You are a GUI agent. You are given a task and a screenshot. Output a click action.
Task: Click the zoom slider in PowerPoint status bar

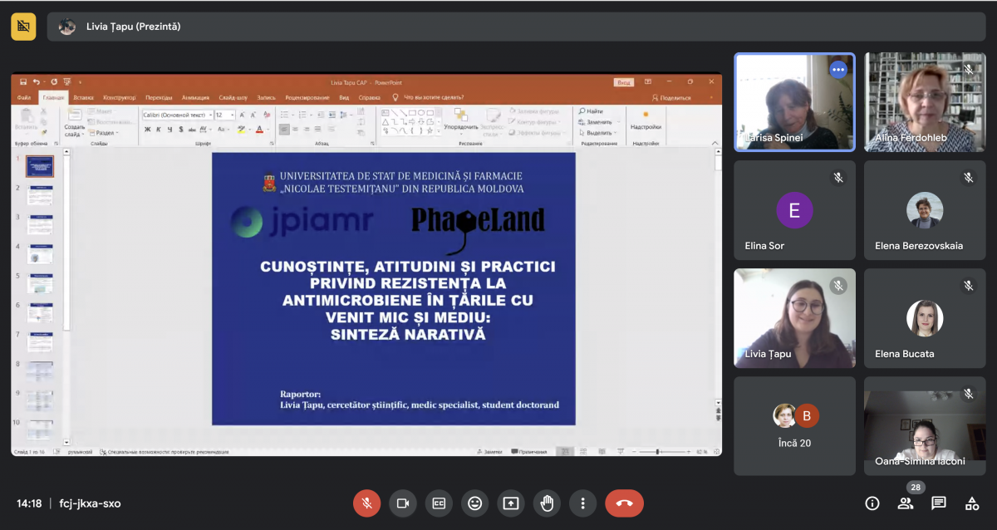658,452
